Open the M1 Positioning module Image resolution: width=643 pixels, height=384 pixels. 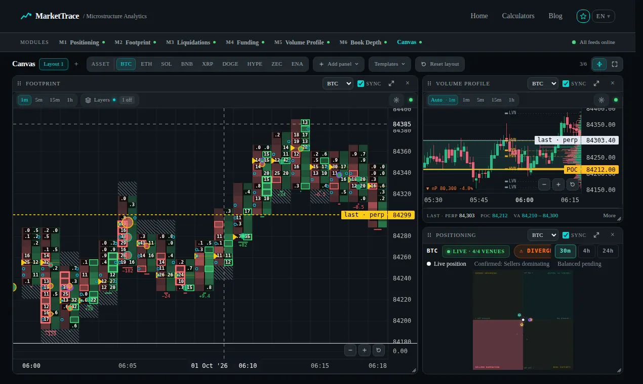point(82,42)
